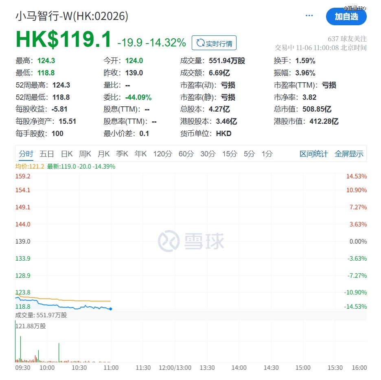
Task: Select the 月K chart tab
Action: (x=104, y=154)
